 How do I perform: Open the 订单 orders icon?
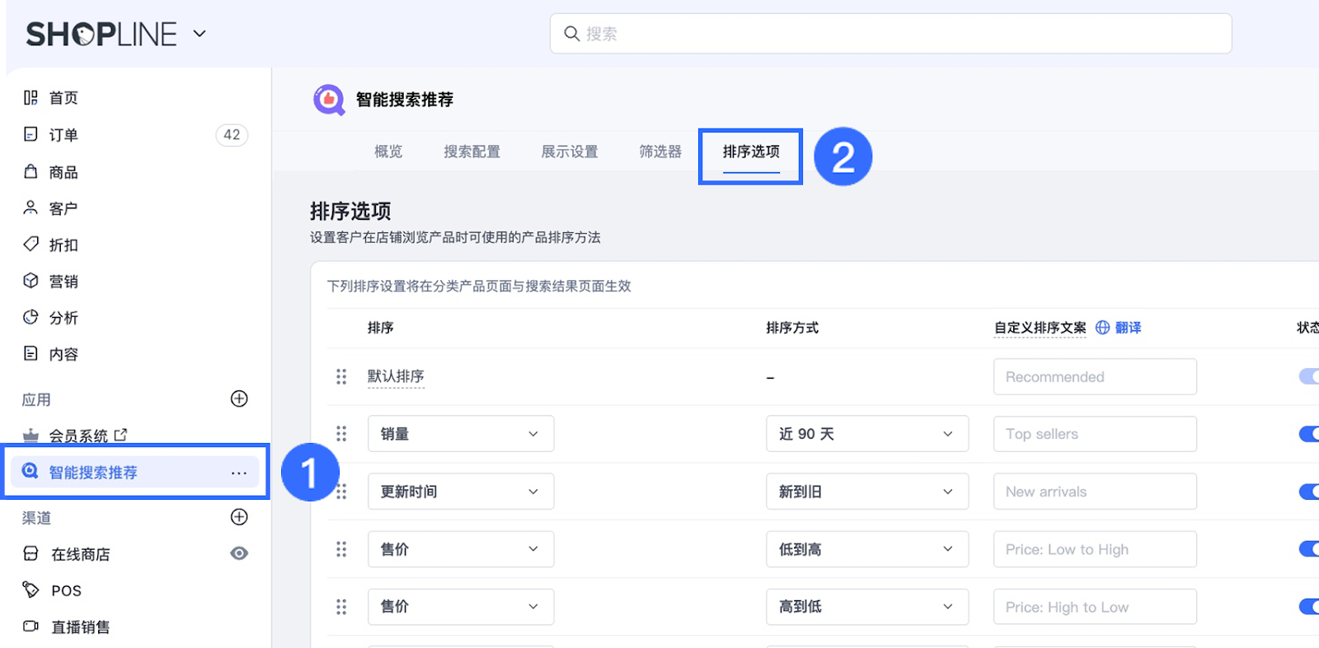pyautogui.click(x=31, y=134)
